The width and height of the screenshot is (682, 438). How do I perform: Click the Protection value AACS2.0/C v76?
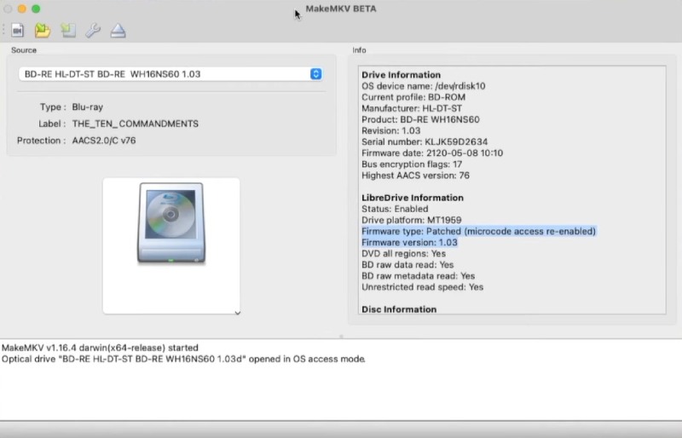[x=104, y=141]
